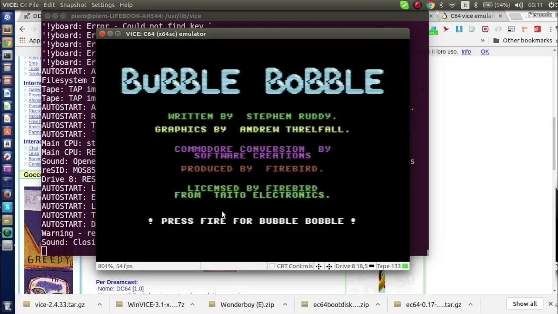
Task: Click the Tape 133 counter in status bar
Action: click(x=388, y=266)
